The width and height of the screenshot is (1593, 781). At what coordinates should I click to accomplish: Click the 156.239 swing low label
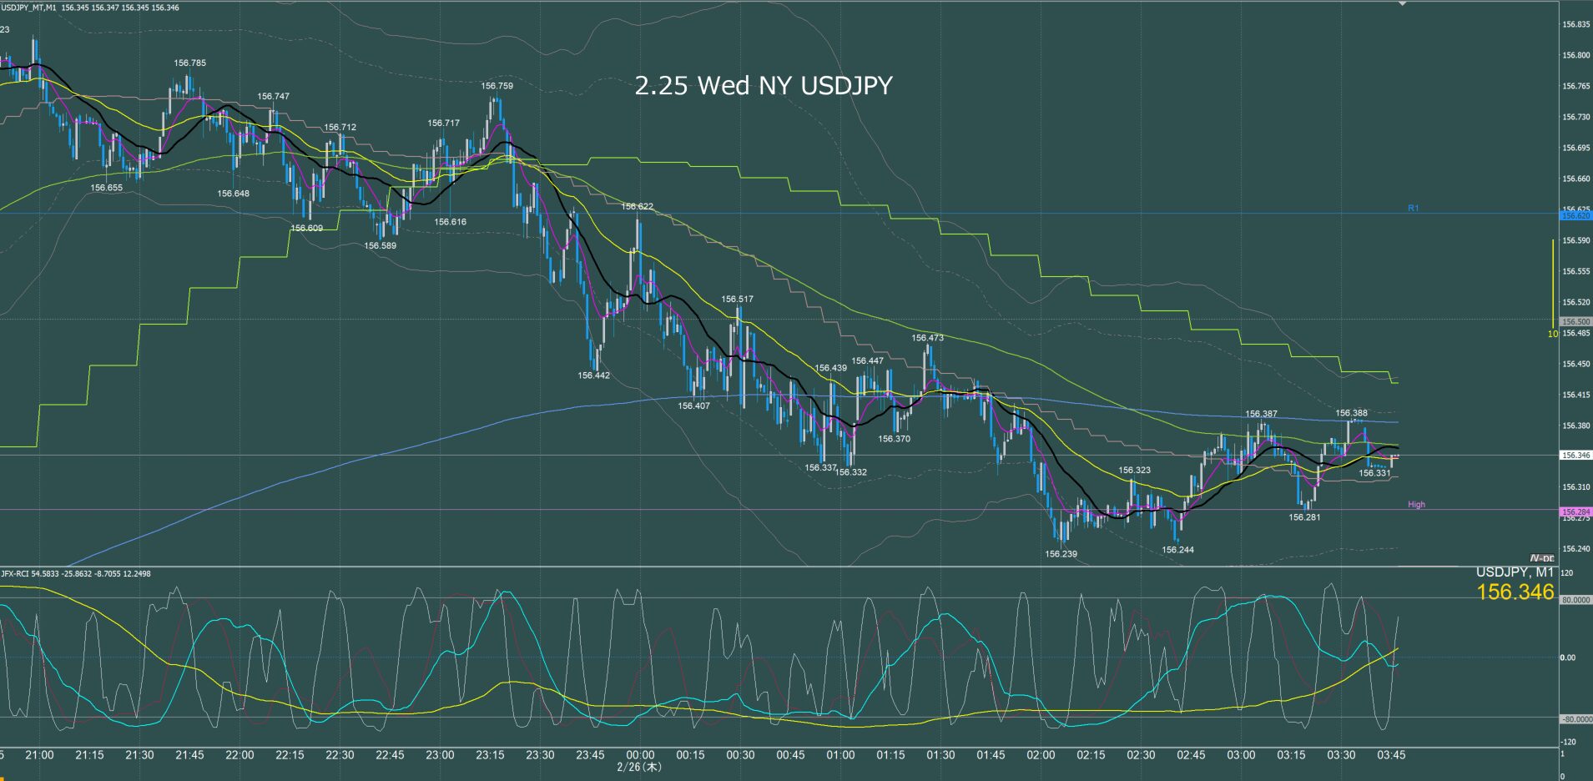pyautogui.click(x=1061, y=554)
